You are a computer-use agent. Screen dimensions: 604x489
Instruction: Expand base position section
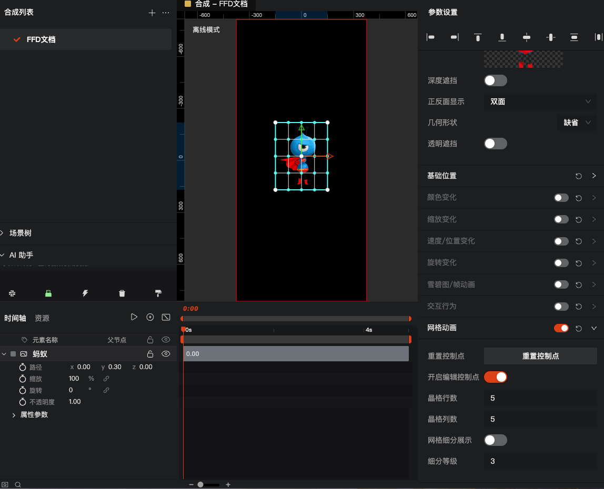pos(594,176)
